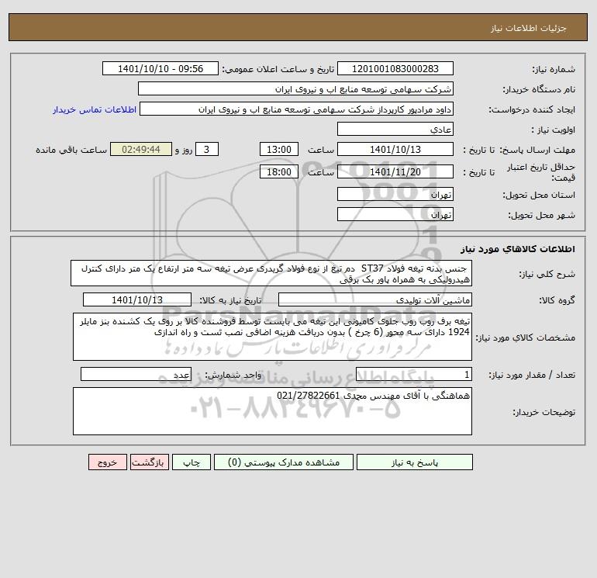Click the general description text box 'جنس بدنه تیغه'
The width and height of the screenshot is (597, 578).
tap(271, 274)
